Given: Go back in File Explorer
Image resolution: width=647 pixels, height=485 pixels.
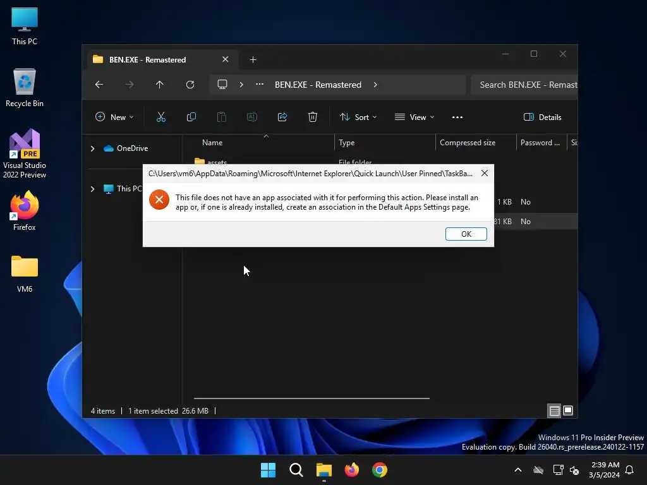Looking at the screenshot, I should pyautogui.click(x=99, y=85).
